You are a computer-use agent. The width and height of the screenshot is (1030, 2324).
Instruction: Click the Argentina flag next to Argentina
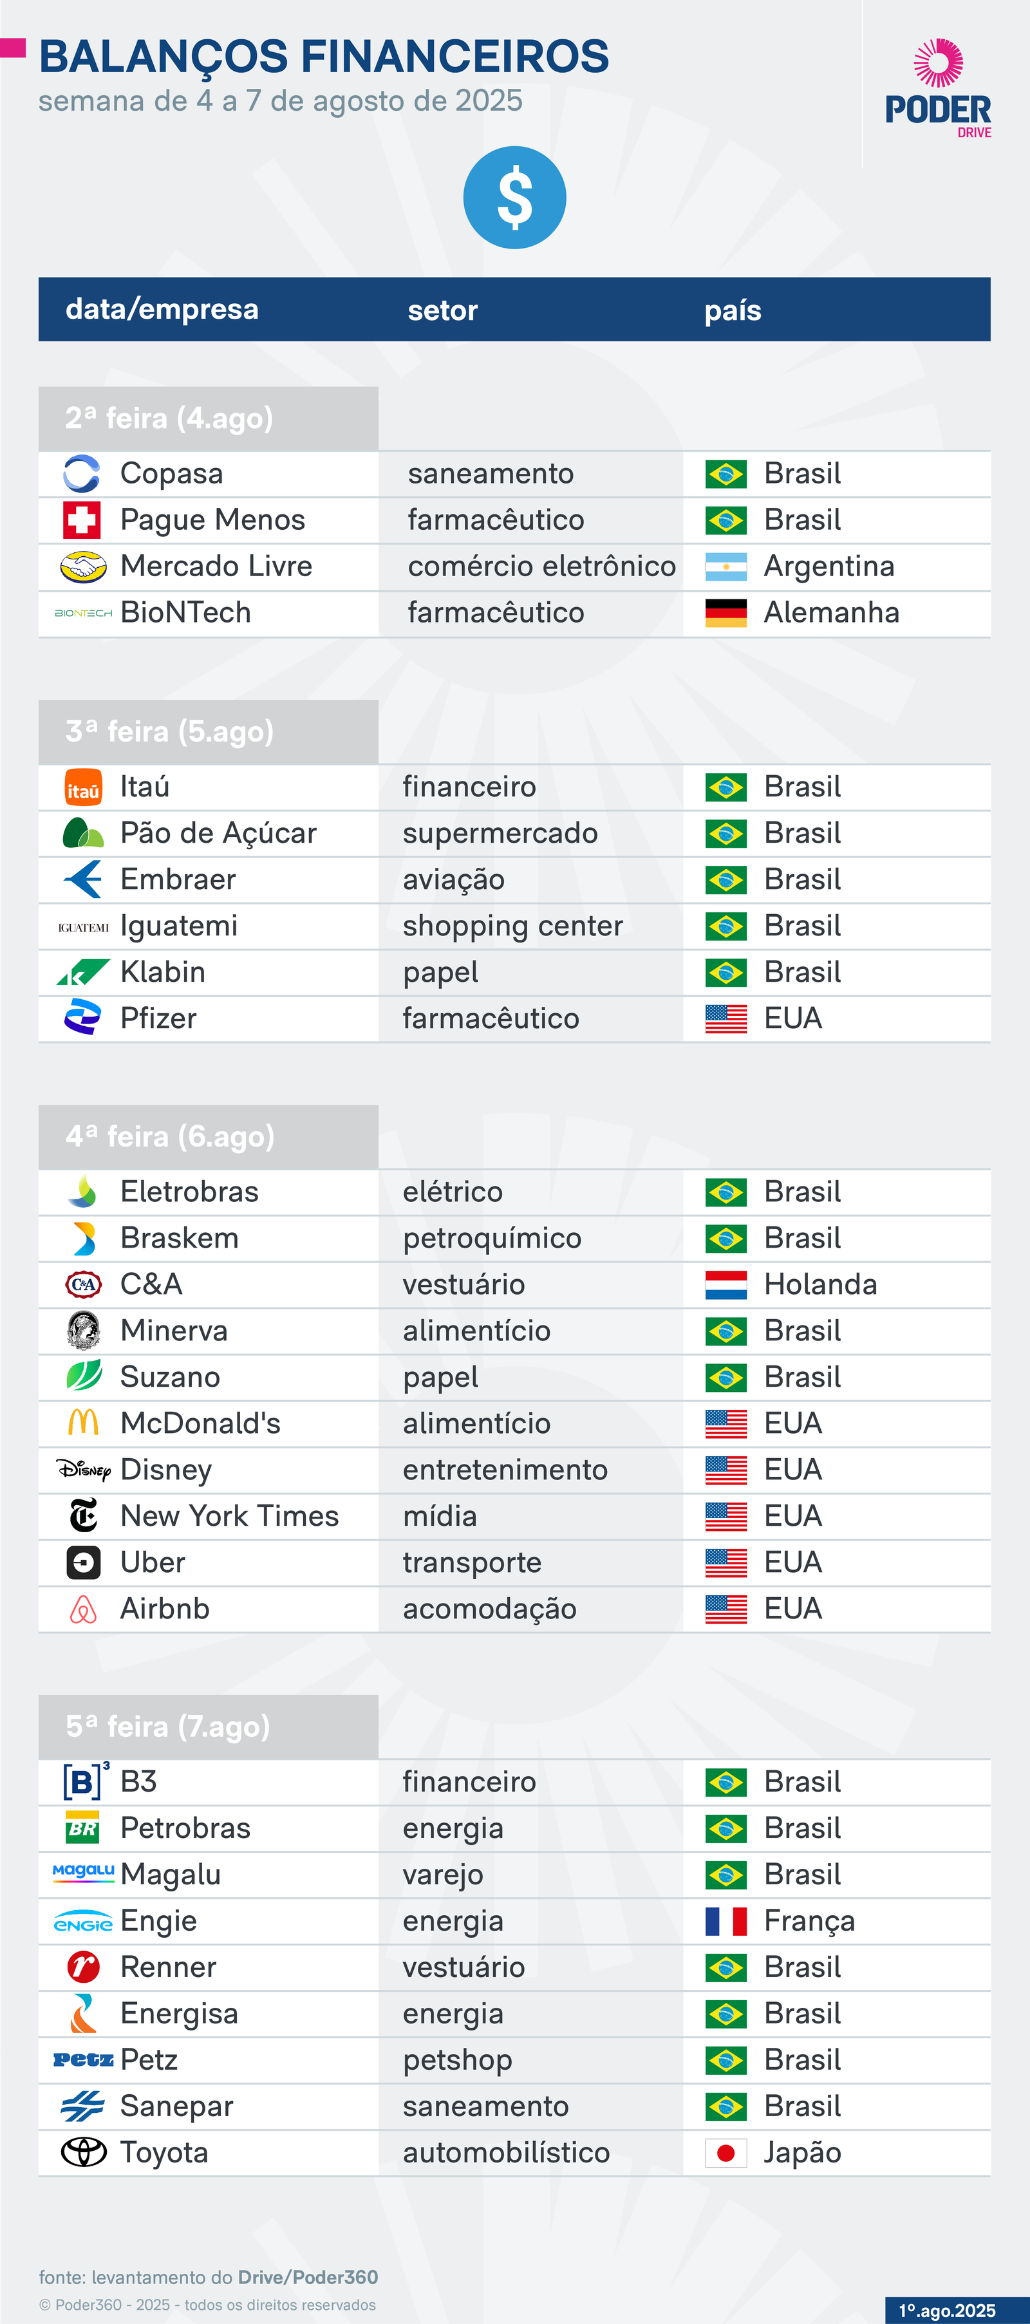(726, 567)
